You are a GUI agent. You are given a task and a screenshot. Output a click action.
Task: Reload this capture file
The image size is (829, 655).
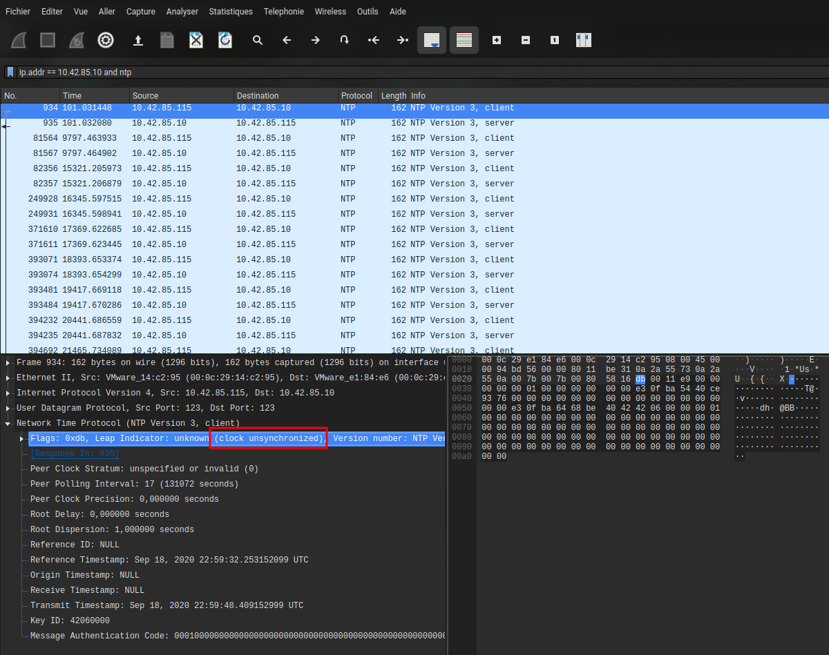pyautogui.click(x=225, y=39)
